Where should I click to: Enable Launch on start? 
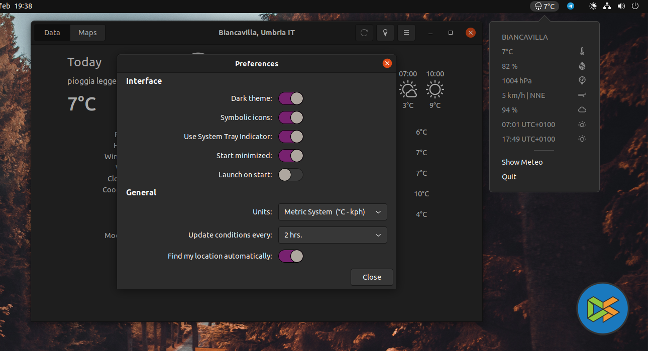[x=291, y=175]
